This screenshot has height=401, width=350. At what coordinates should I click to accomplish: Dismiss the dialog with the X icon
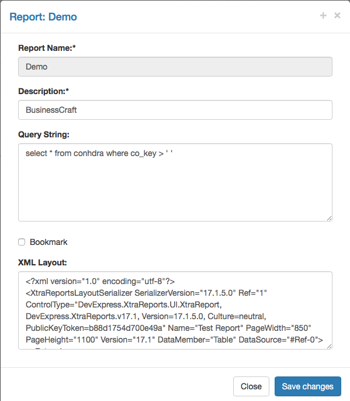click(337, 16)
